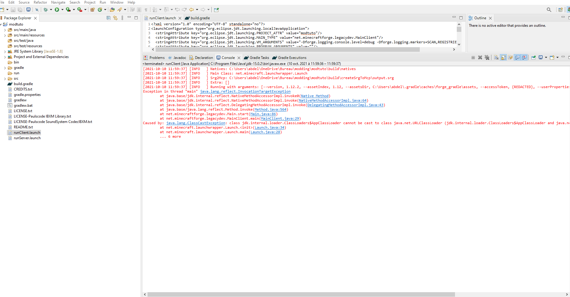Expand the src/main/java folder
The width and height of the screenshot is (570, 297).
tap(5, 30)
